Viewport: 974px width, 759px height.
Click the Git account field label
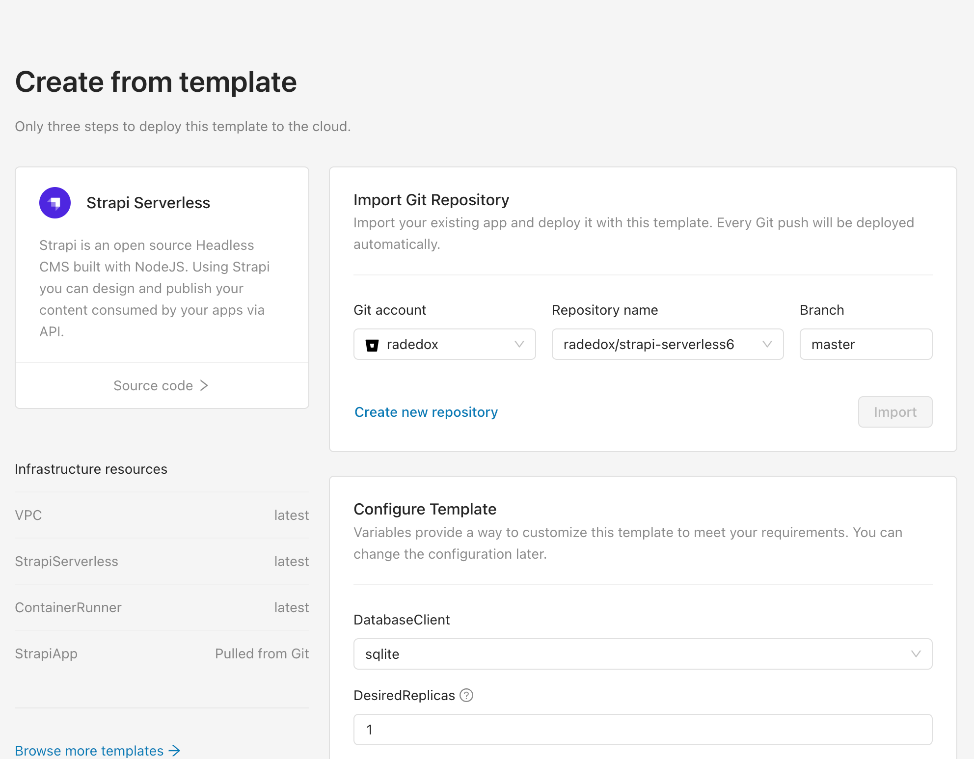click(x=390, y=310)
